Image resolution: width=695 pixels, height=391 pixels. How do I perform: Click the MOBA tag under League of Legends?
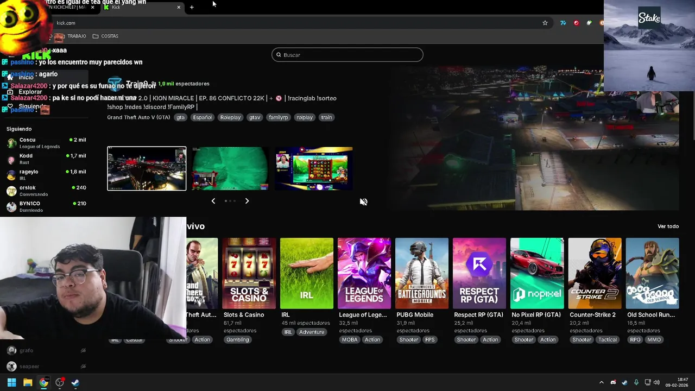349,340
